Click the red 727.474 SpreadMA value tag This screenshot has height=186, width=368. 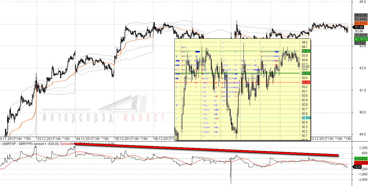[x=361, y=162]
